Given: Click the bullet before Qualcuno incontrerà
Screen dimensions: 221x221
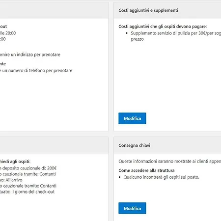Looking at the screenshot, I should tap(120, 177).
